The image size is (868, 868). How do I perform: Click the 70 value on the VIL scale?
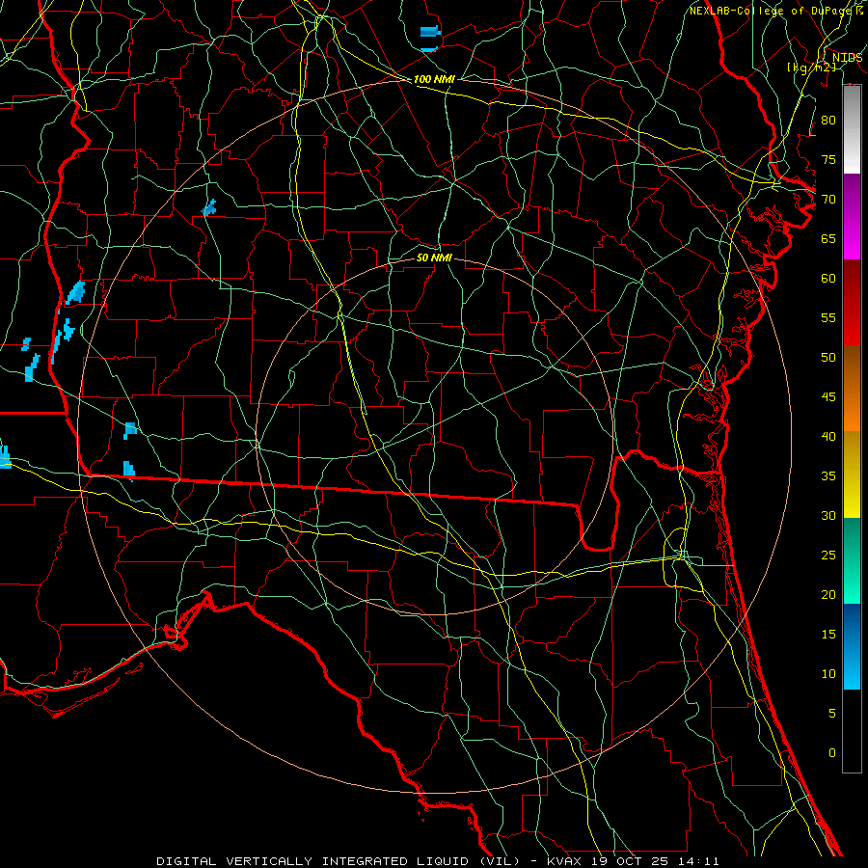828,200
